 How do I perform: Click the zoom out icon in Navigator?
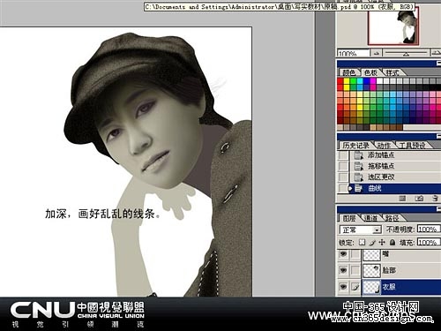[x=377, y=53]
